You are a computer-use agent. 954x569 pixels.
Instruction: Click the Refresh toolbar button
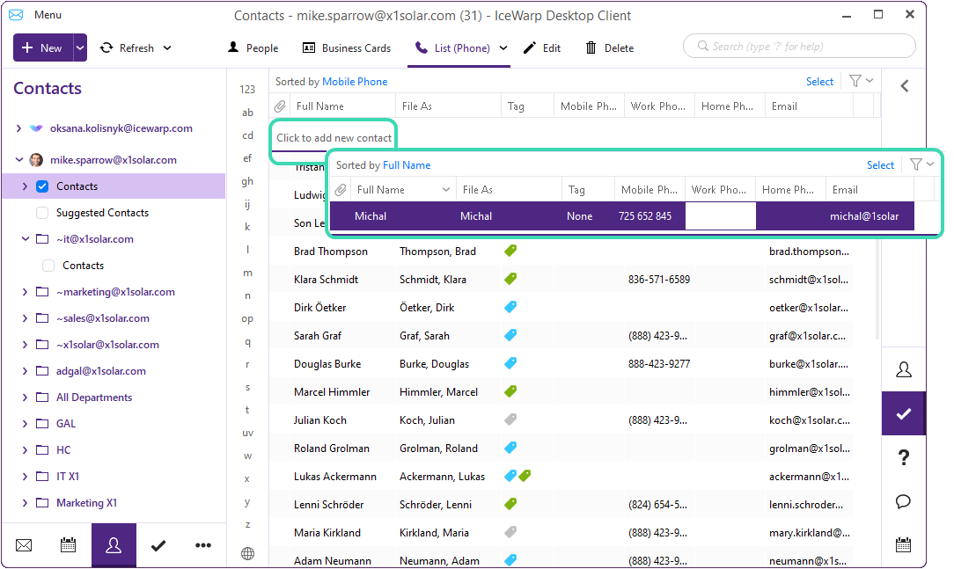point(128,48)
